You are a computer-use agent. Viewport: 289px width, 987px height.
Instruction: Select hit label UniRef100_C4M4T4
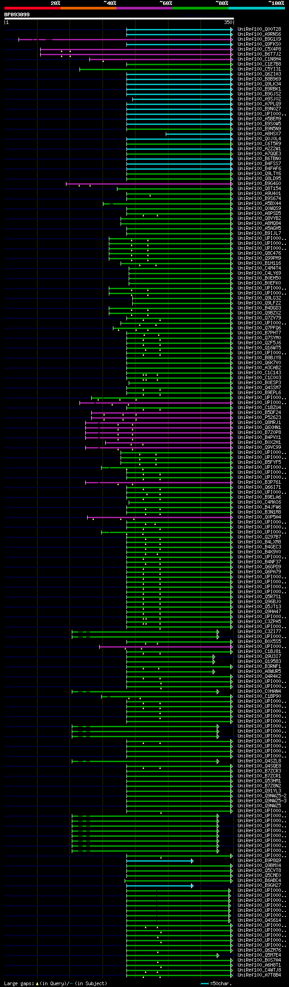[x=259, y=268]
